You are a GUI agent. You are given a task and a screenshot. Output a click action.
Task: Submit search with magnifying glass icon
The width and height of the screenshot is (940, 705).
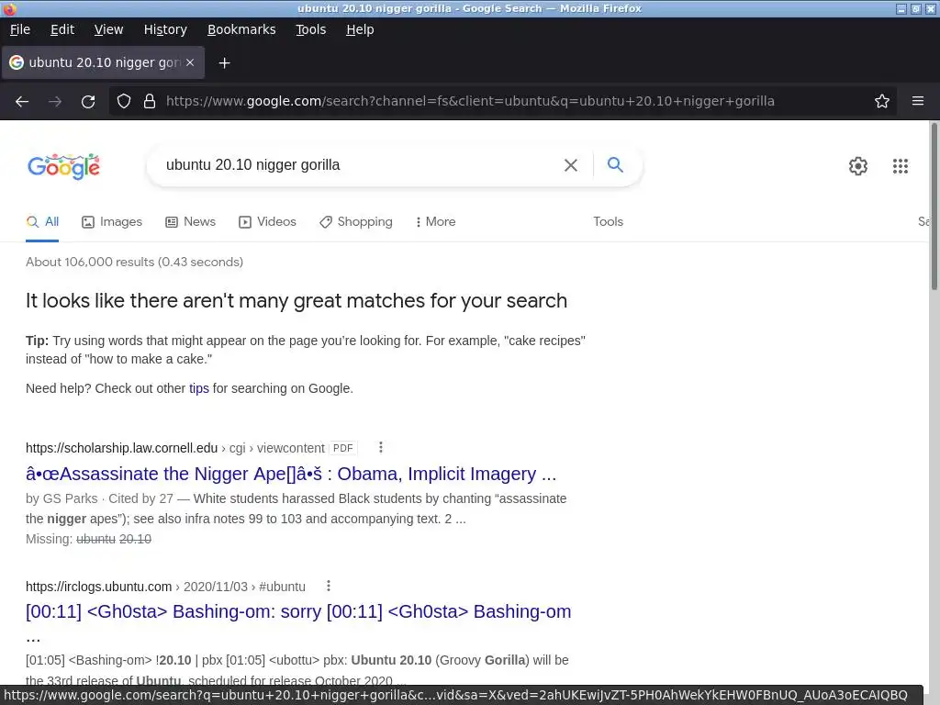coord(615,164)
